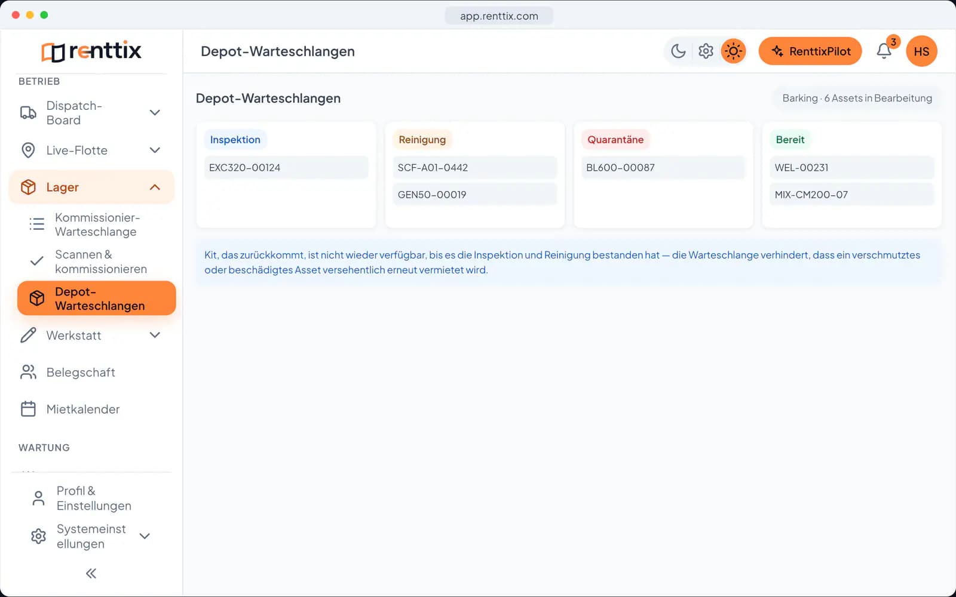Open the HS user avatar menu
956x597 pixels.
921,51
